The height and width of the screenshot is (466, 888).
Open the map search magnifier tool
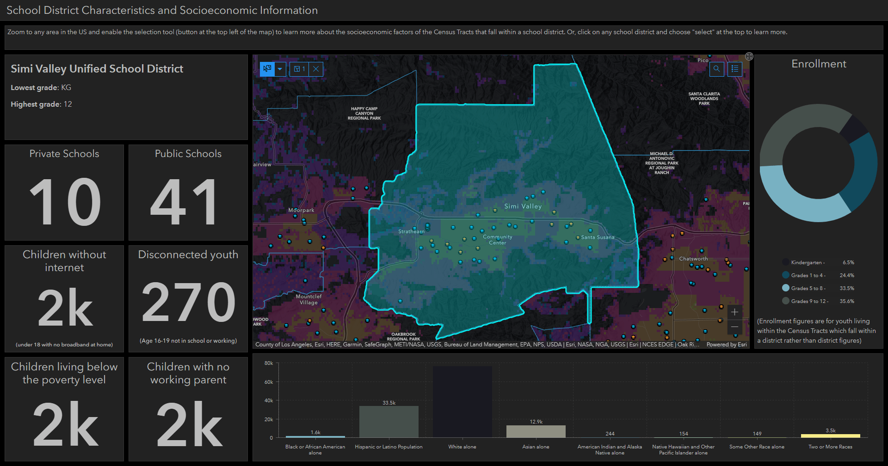(x=716, y=69)
